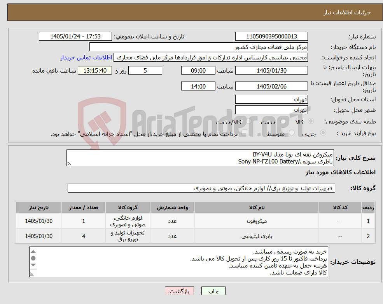Viewport: 383px width, 304px height.
Task: Click the response deadline date field 1405/01/30
Action: point(271,71)
